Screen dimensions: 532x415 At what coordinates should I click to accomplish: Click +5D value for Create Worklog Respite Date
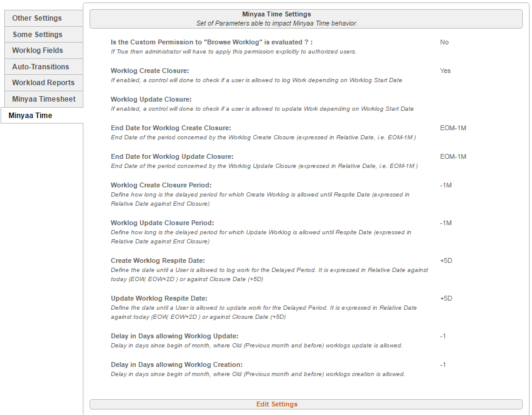446,260
